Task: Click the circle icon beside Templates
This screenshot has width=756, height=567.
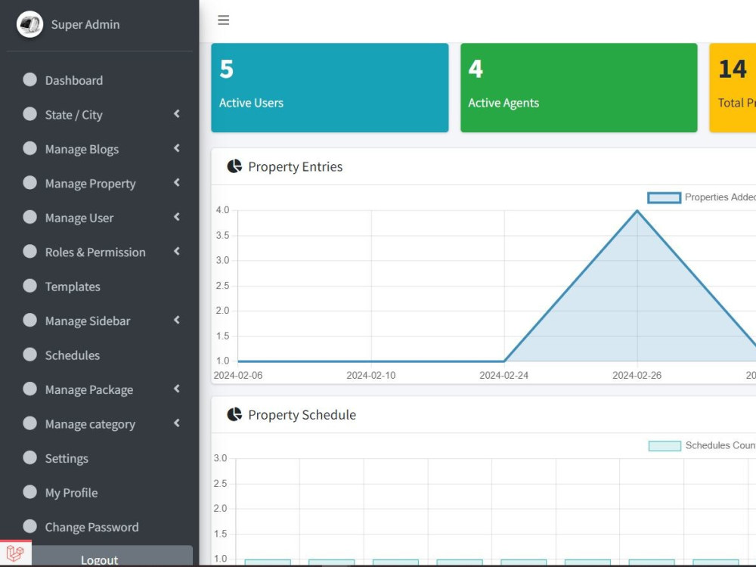Action: [x=30, y=287]
